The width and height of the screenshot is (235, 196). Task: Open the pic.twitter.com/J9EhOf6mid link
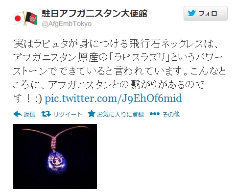click(x=113, y=98)
